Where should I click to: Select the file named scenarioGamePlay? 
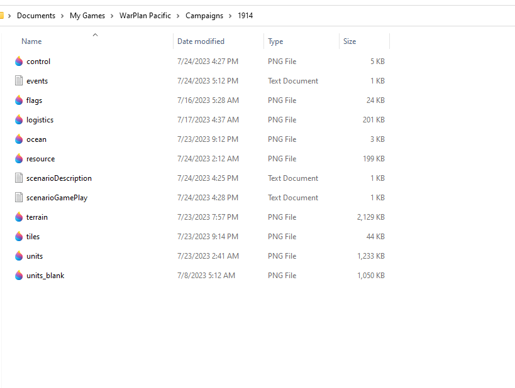(x=57, y=197)
